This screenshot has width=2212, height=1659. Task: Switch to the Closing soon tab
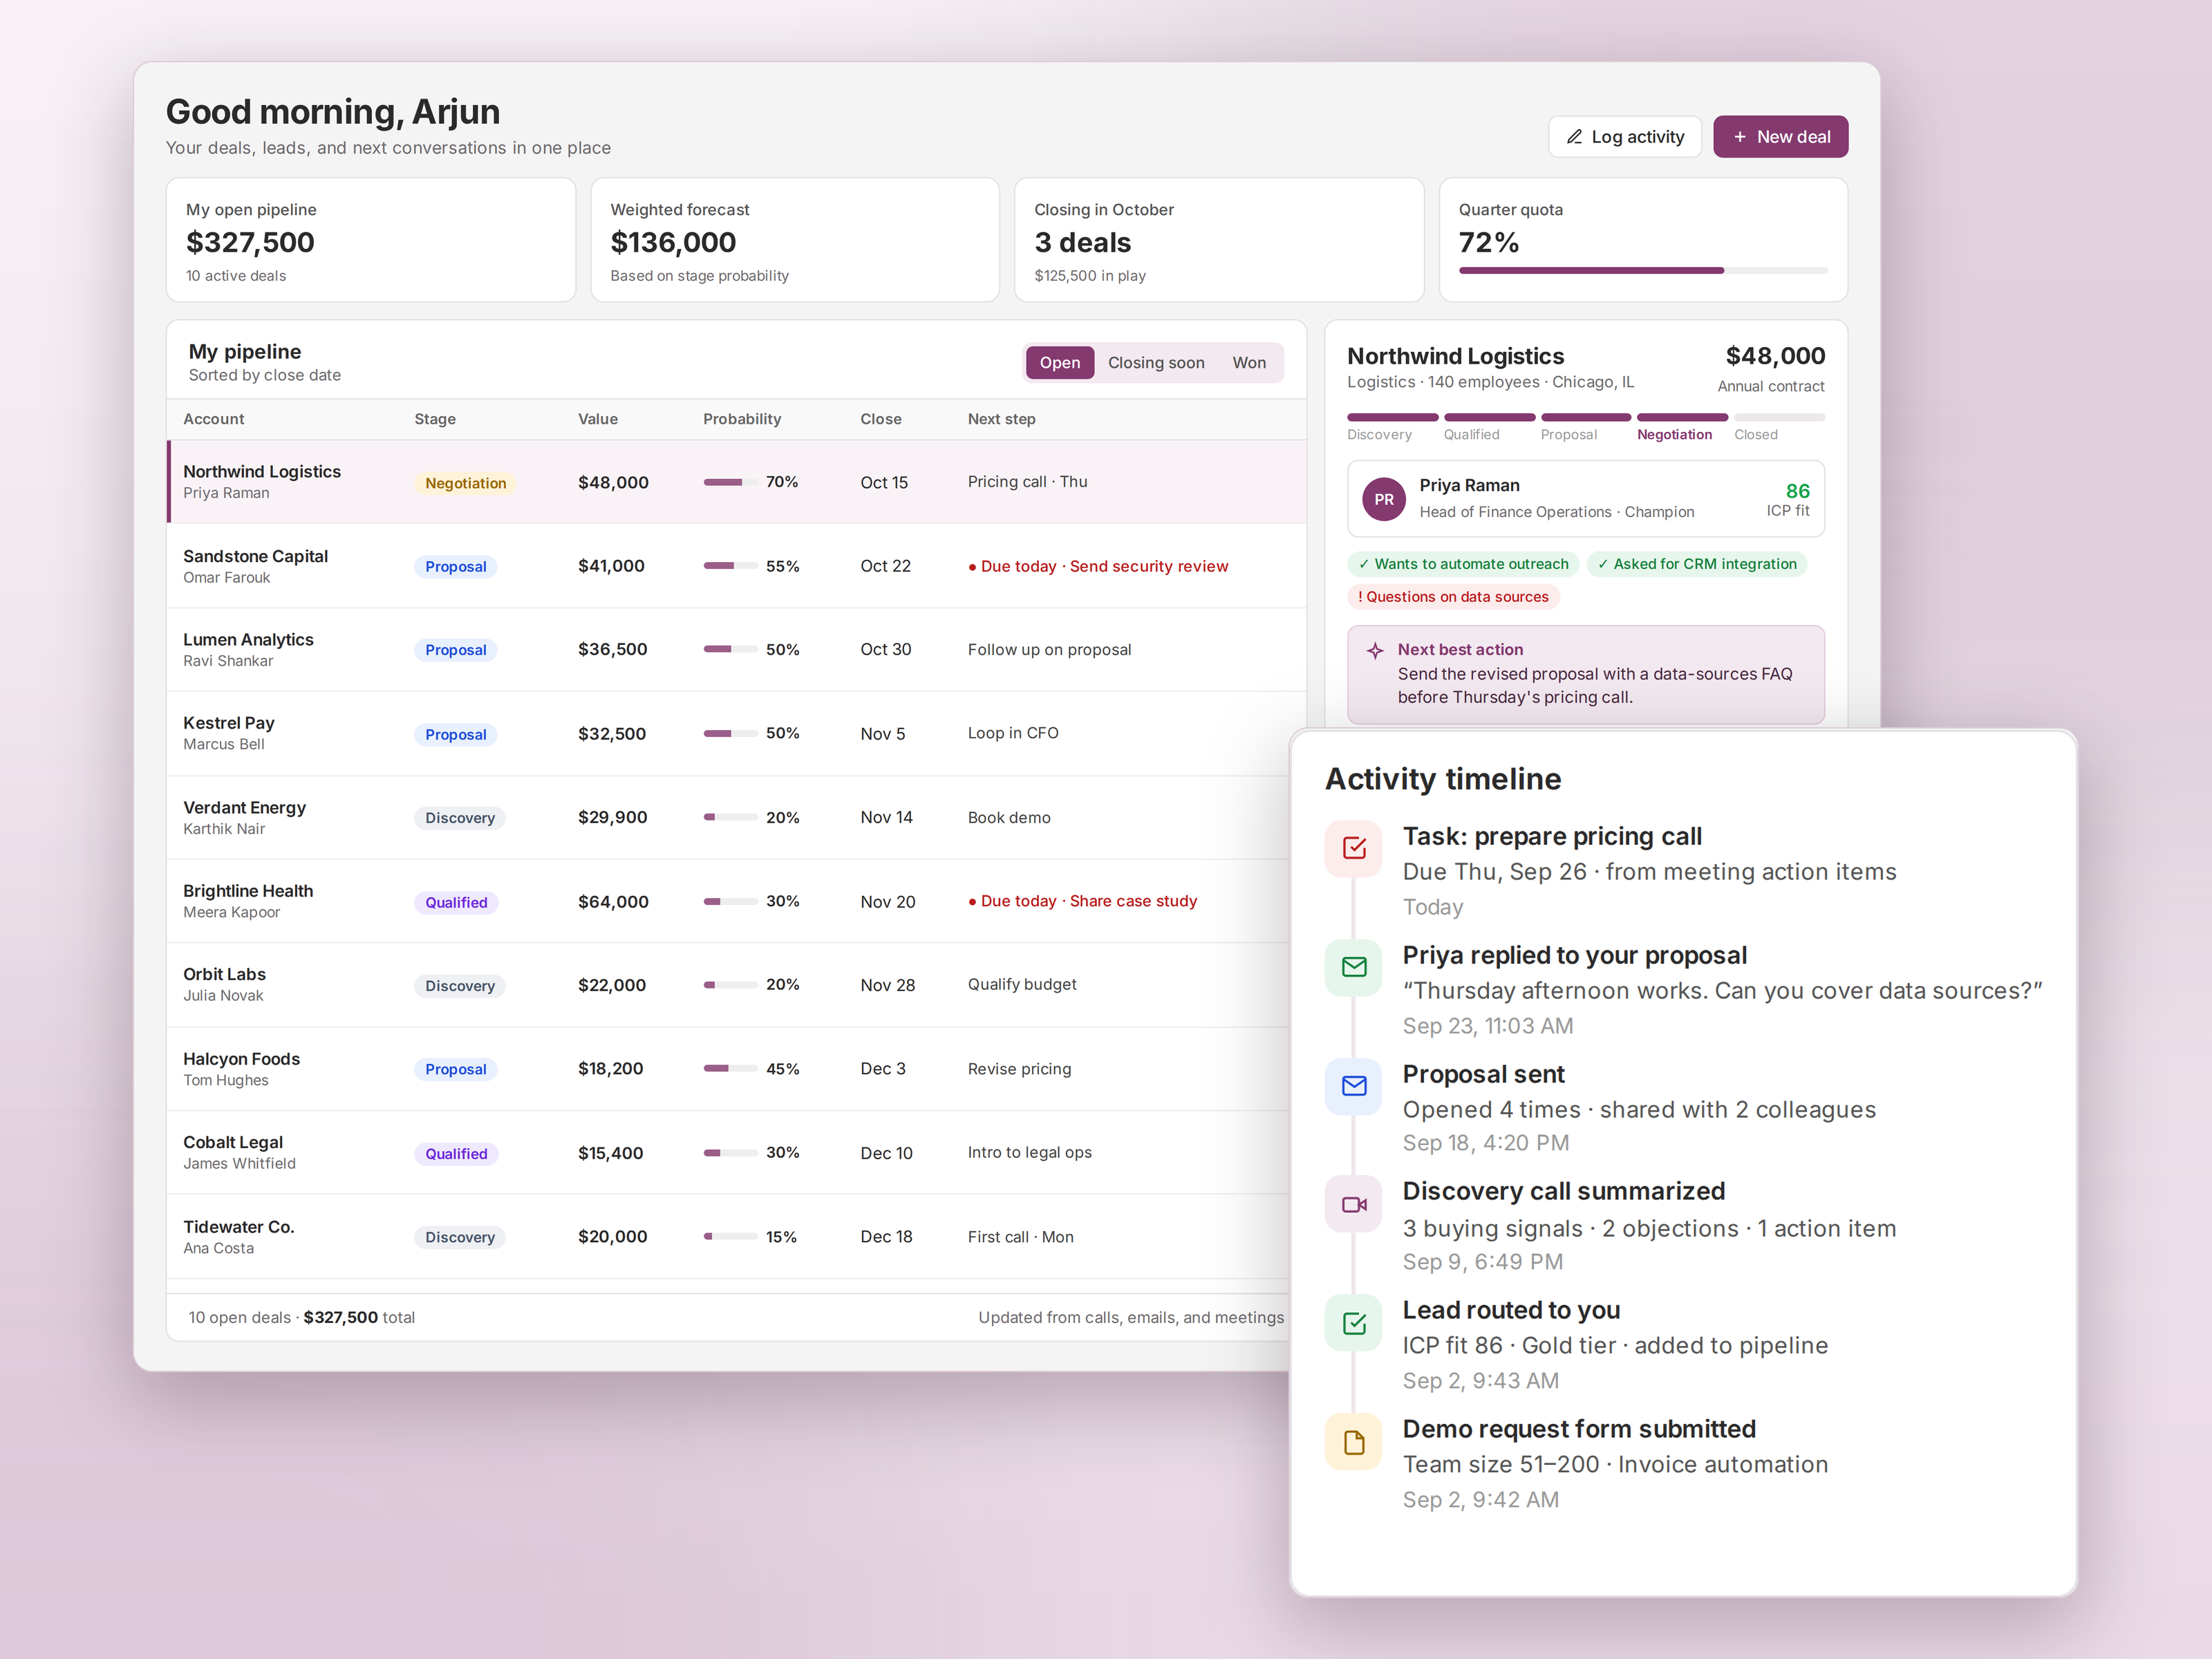[1156, 363]
